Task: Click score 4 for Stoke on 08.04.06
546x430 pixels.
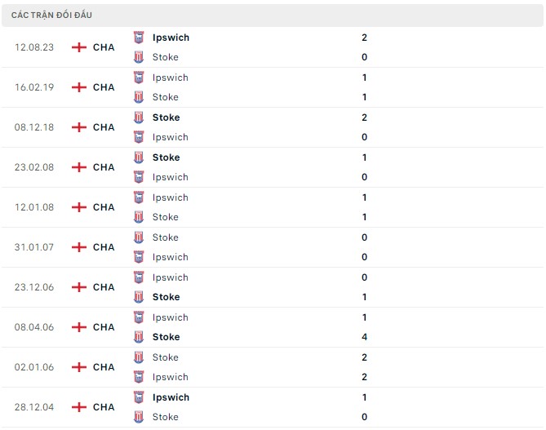Action: pyautogui.click(x=364, y=337)
